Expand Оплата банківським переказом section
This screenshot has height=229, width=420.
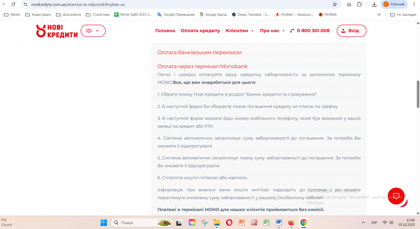199,52
